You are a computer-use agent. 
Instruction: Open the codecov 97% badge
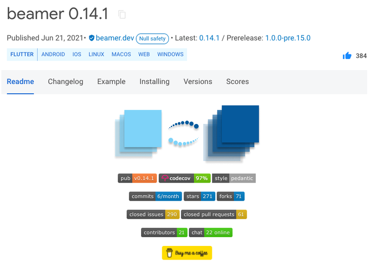pyautogui.click(x=185, y=178)
